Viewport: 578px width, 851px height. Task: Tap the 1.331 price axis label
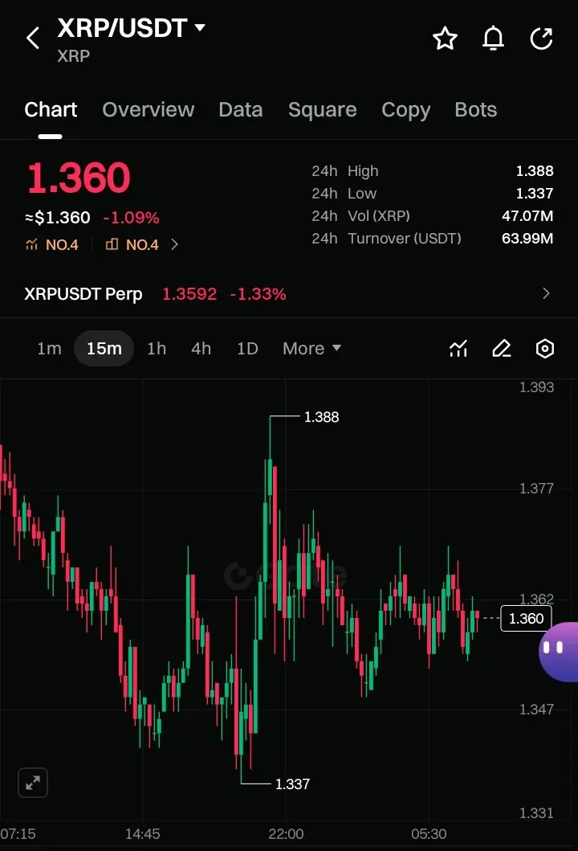point(536,813)
